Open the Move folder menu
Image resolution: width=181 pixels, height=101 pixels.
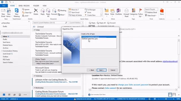(107, 13)
